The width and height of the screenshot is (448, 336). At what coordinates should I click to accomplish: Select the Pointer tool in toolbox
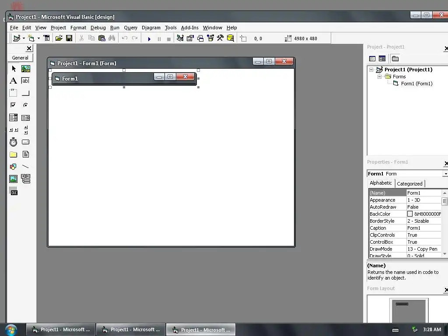pyautogui.click(x=14, y=69)
